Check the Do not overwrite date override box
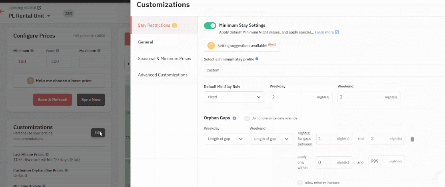 [x=247, y=118]
